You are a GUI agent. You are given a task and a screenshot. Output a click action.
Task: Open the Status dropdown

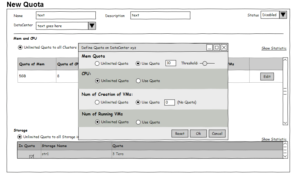pos(283,15)
